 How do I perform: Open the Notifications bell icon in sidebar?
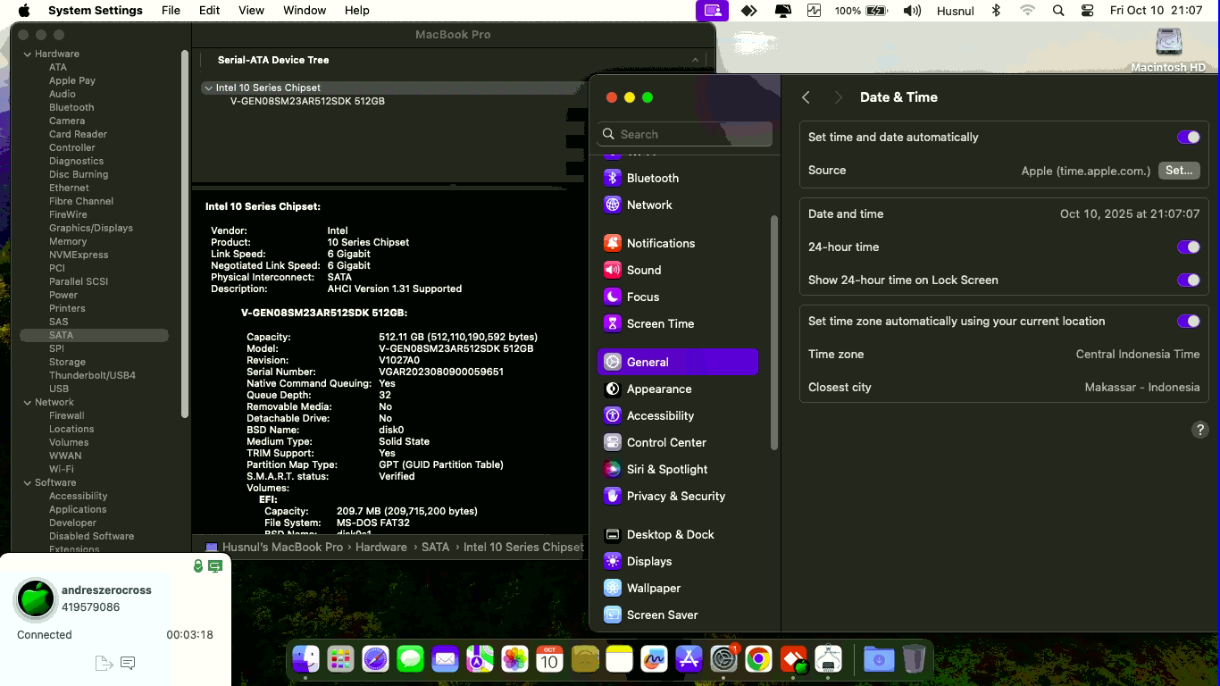(612, 243)
